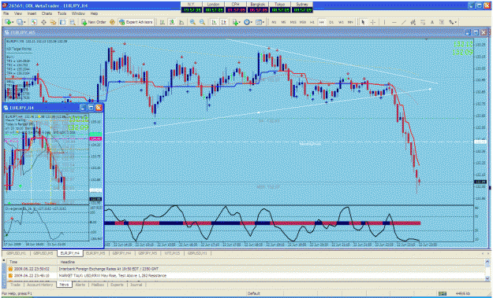Select the Crosshair tool

click(373, 22)
